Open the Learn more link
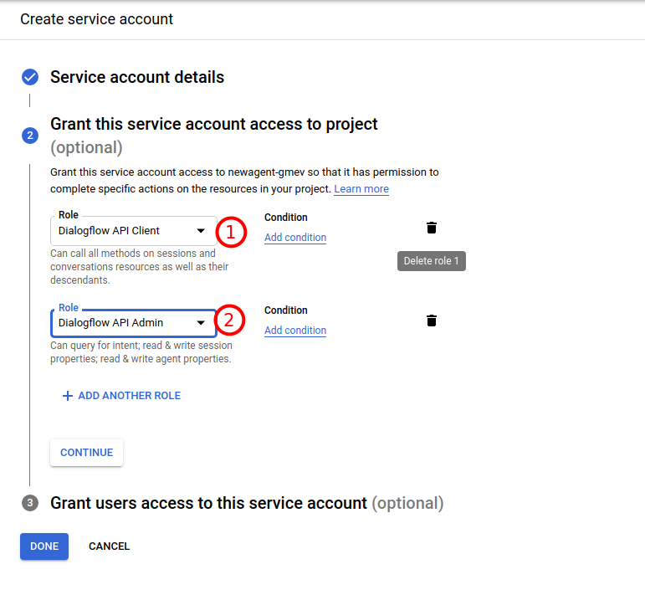645x595 pixels. tap(361, 189)
